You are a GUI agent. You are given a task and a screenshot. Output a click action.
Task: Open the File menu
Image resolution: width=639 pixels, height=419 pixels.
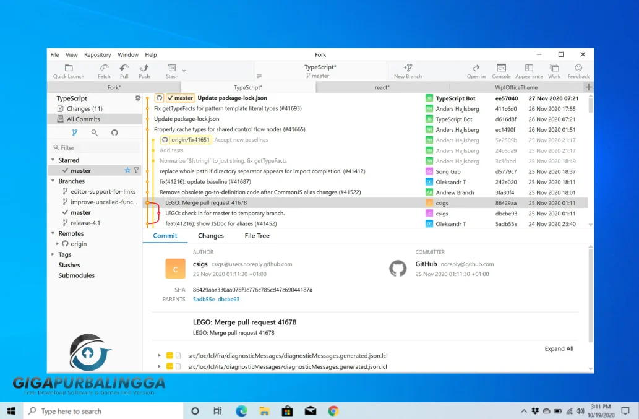pos(54,54)
